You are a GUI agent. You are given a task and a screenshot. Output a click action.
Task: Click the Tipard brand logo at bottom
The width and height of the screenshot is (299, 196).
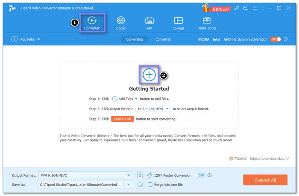point(237,158)
